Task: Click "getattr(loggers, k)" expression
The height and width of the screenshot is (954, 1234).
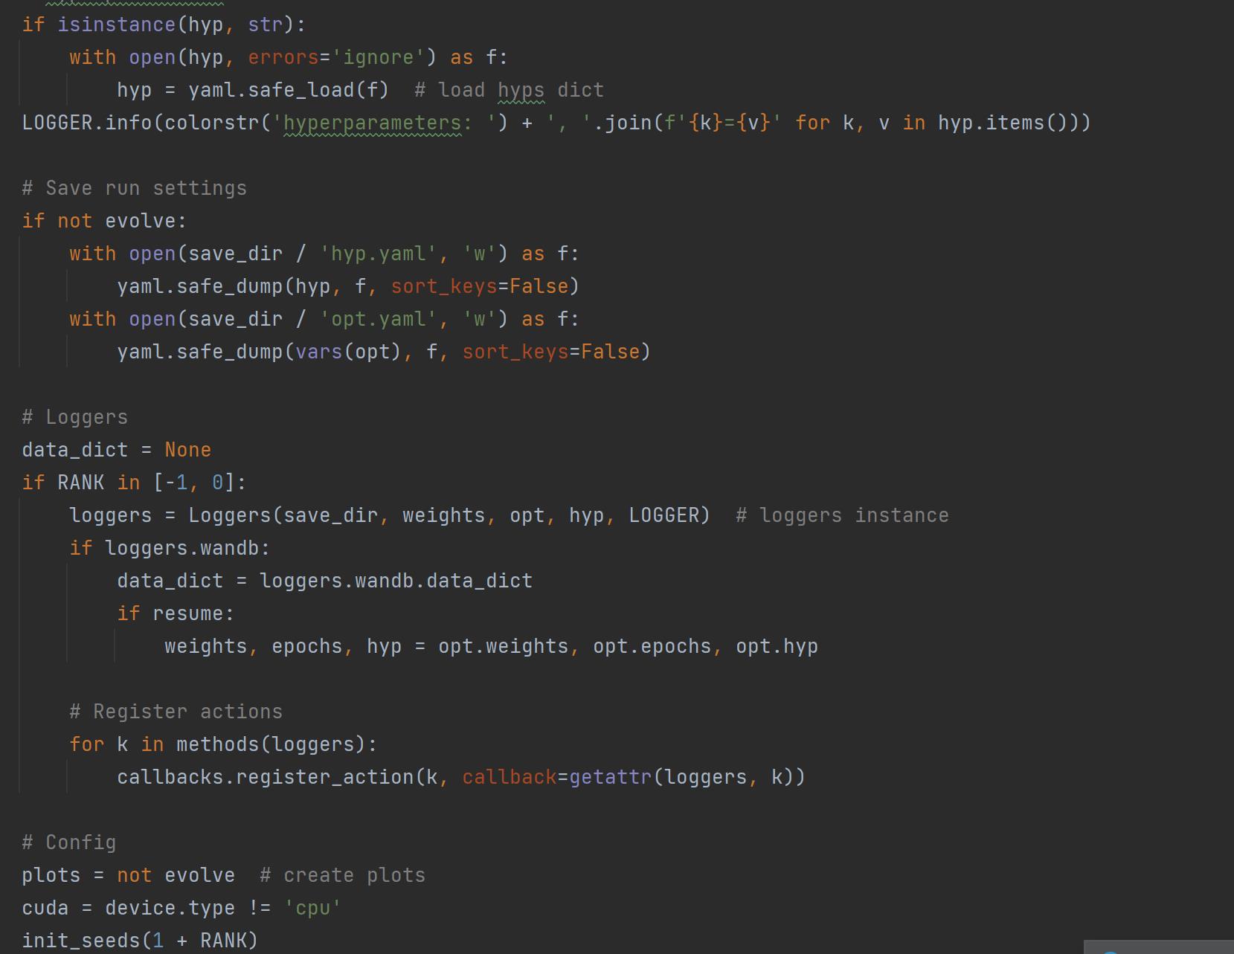Action: pos(687,777)
